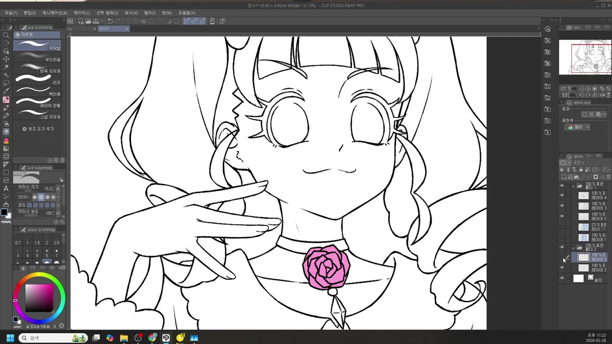Create a new layer folder
The image size is (612, 344).
tap(576, 177)
